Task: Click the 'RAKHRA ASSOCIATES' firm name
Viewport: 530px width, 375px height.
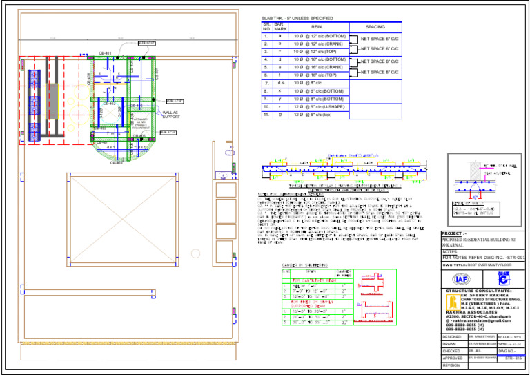Action: 471,312
